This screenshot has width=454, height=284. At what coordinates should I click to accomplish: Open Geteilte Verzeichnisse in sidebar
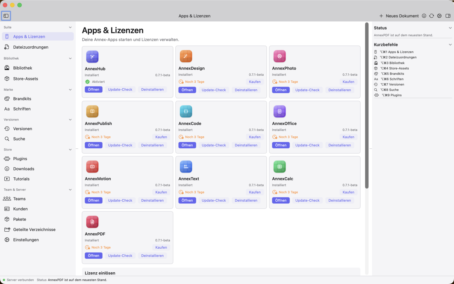click(x=38, y=229)
